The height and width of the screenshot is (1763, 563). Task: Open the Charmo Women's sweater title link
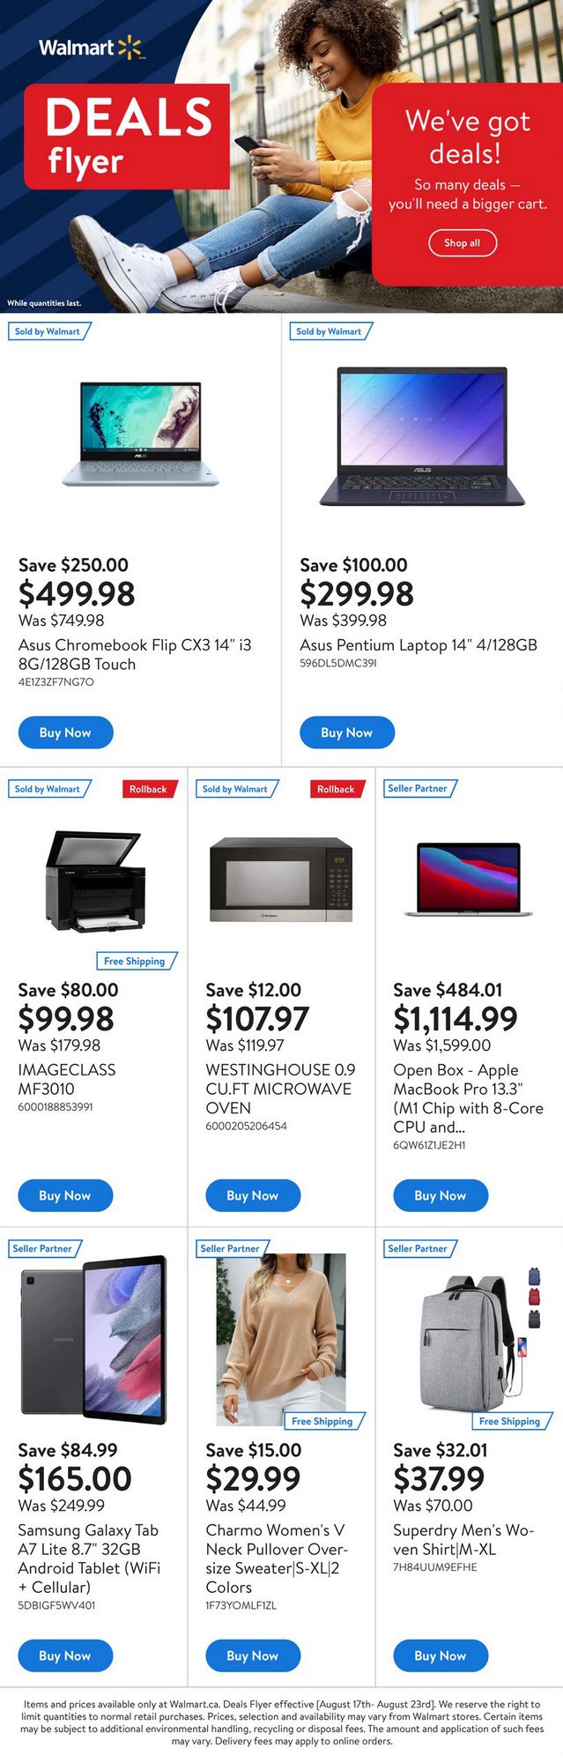[277, 1558]
